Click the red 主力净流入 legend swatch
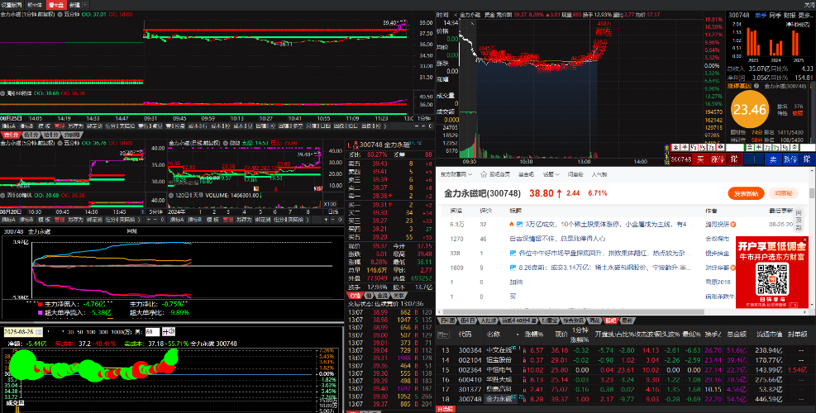Viewport: 816px width, 413px height. [40, 303]
